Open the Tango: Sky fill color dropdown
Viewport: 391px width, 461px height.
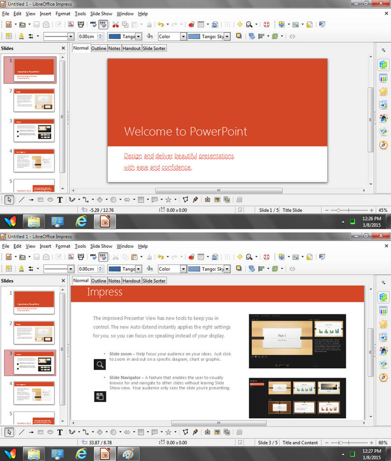coord(227,36)
